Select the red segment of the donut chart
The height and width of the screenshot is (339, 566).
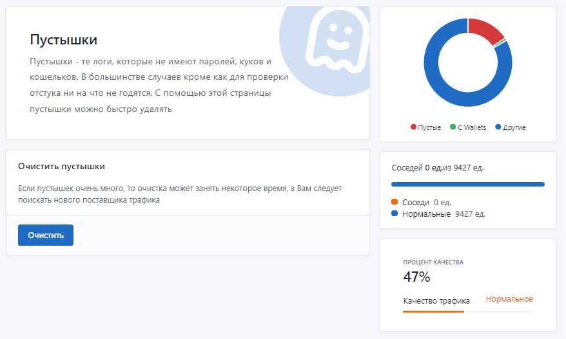tap(488, 30)
